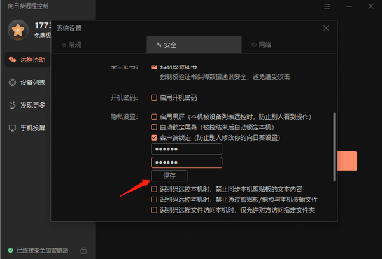Viewport: 382px width, 259px height.
Task: Click the 已连接安全加密链路 status text
Action: click(x=43, y=250)
